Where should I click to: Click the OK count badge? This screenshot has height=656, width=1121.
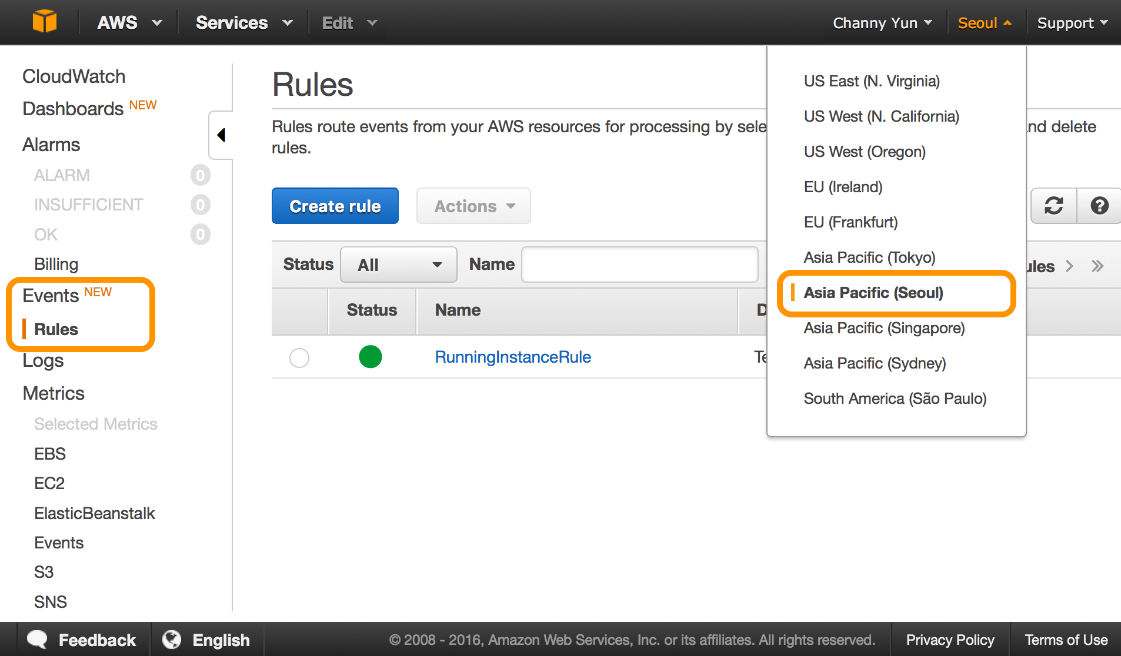click(x=201, y=235)
